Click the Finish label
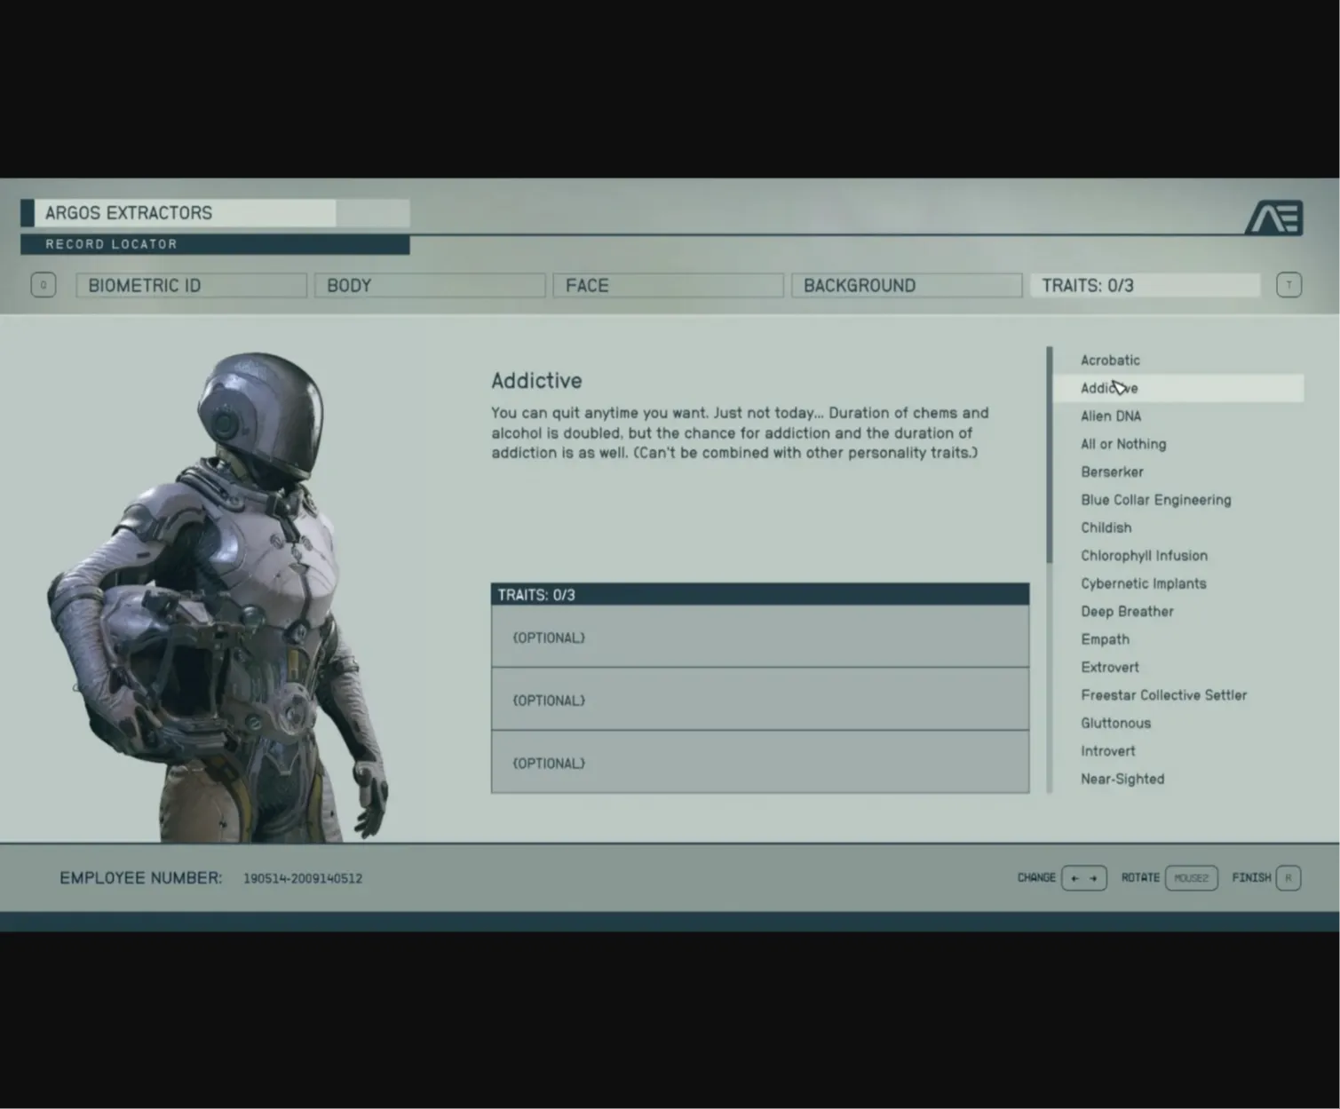The height and width of the screenshot is (1109, 1340). point(1251,878)
